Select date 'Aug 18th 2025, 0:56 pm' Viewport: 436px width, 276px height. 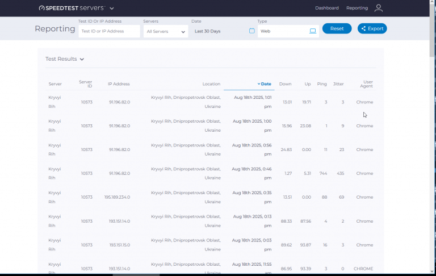(x=252, y=149)
